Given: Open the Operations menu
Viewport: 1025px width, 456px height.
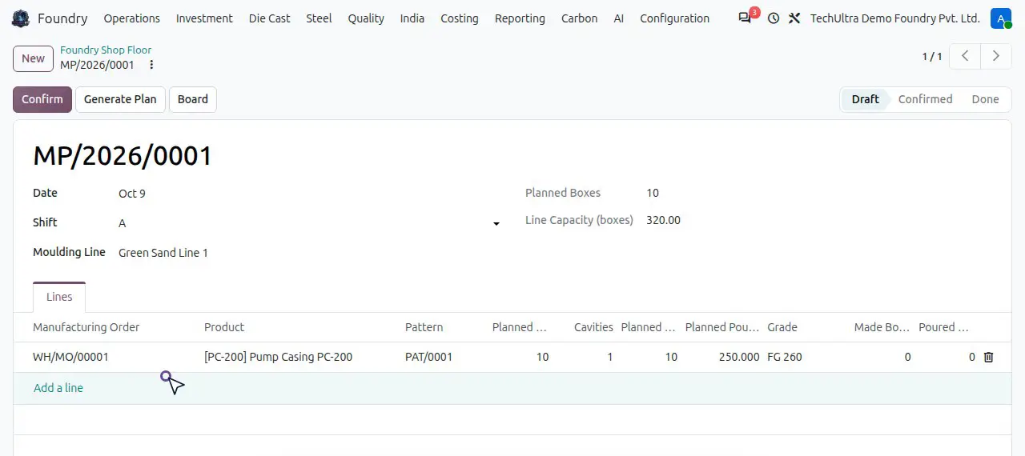Looking at the screenshot, I should coord(132,18).
